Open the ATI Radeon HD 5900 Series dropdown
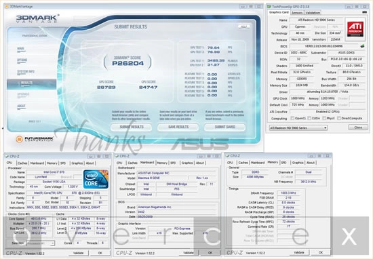This screenshot has height=259, width=373. [x=298, y=128]
